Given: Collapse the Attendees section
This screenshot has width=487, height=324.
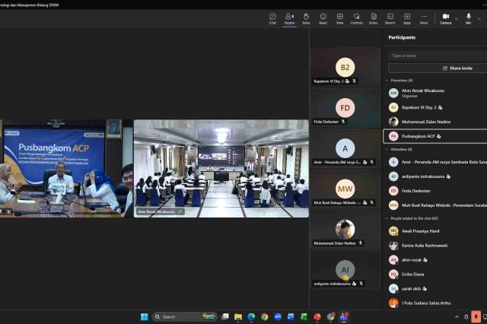Looking at the screenshot, I should pyautogui.click(x=387, y=149).
